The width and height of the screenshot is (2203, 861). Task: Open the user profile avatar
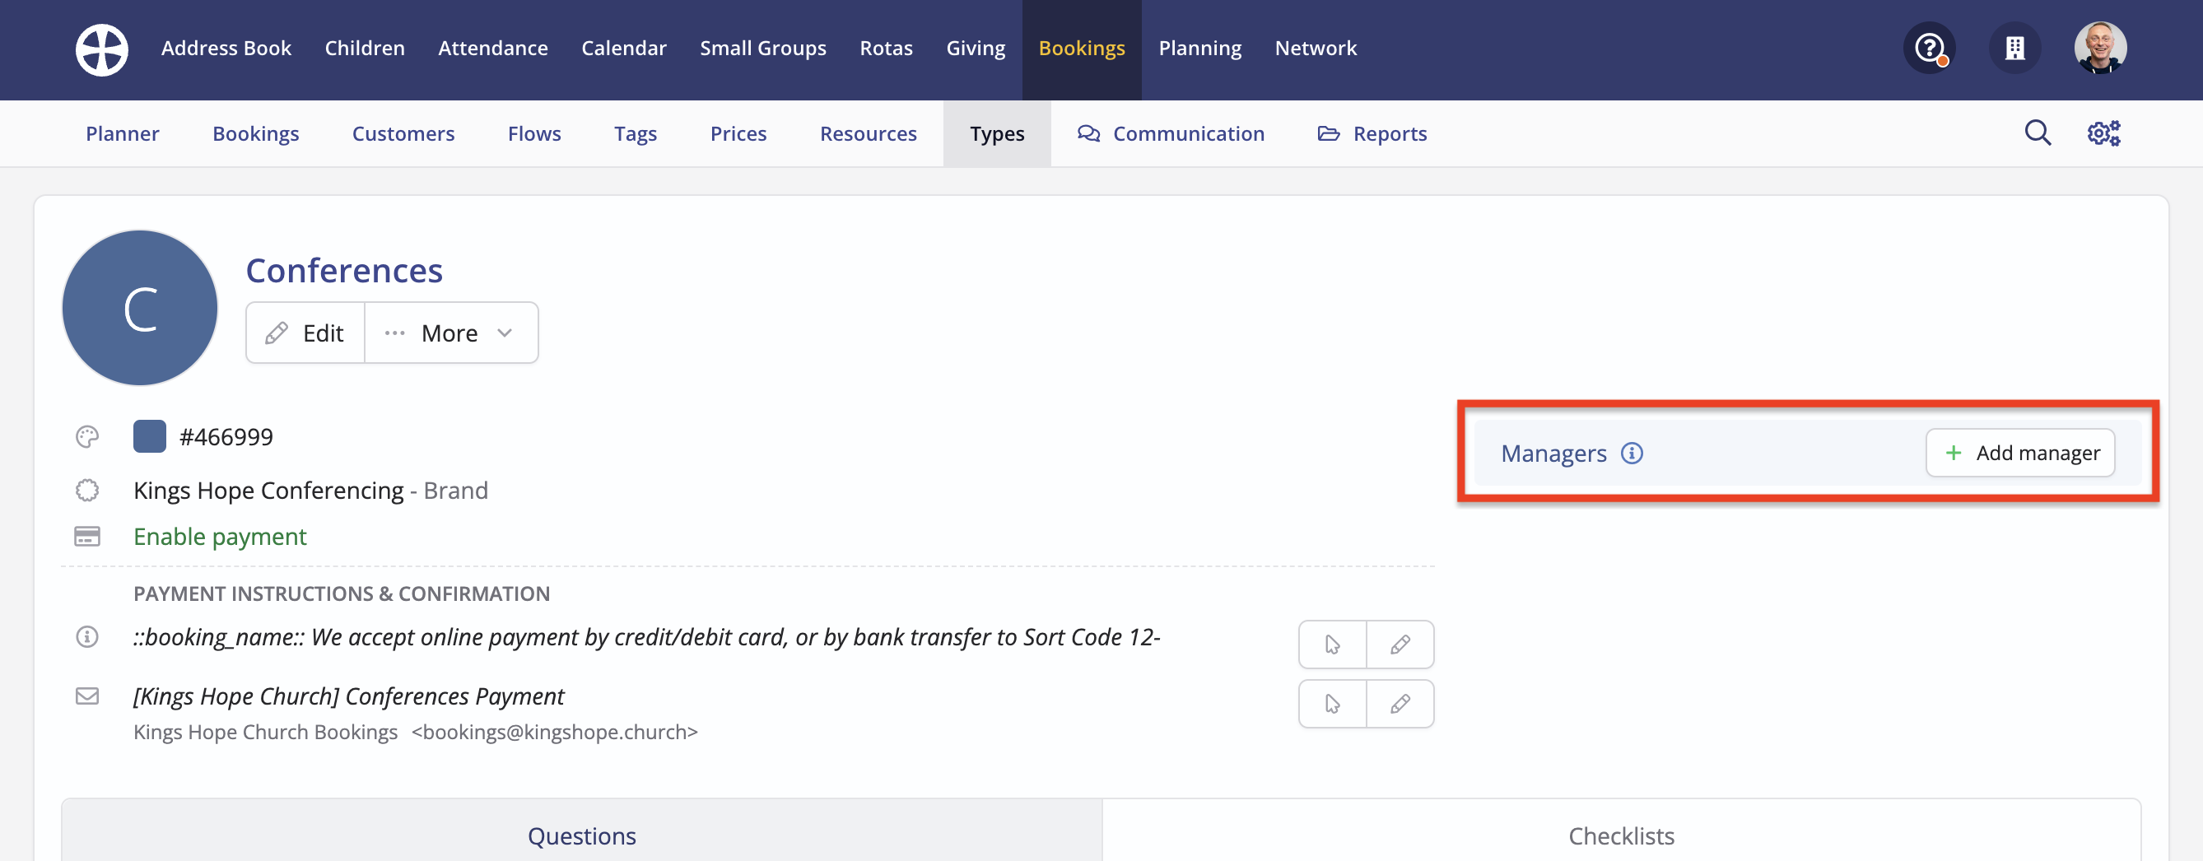(x=2100, y=48)
